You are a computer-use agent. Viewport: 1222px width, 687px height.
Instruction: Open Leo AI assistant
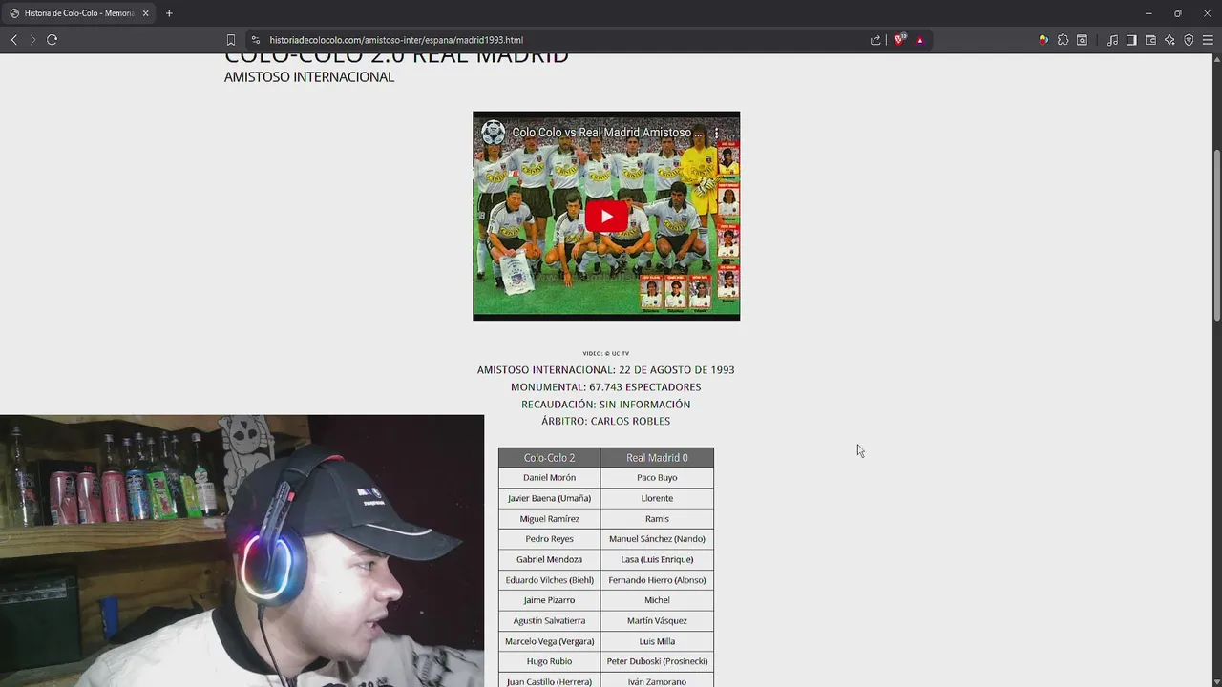(x=1169, y=40)
